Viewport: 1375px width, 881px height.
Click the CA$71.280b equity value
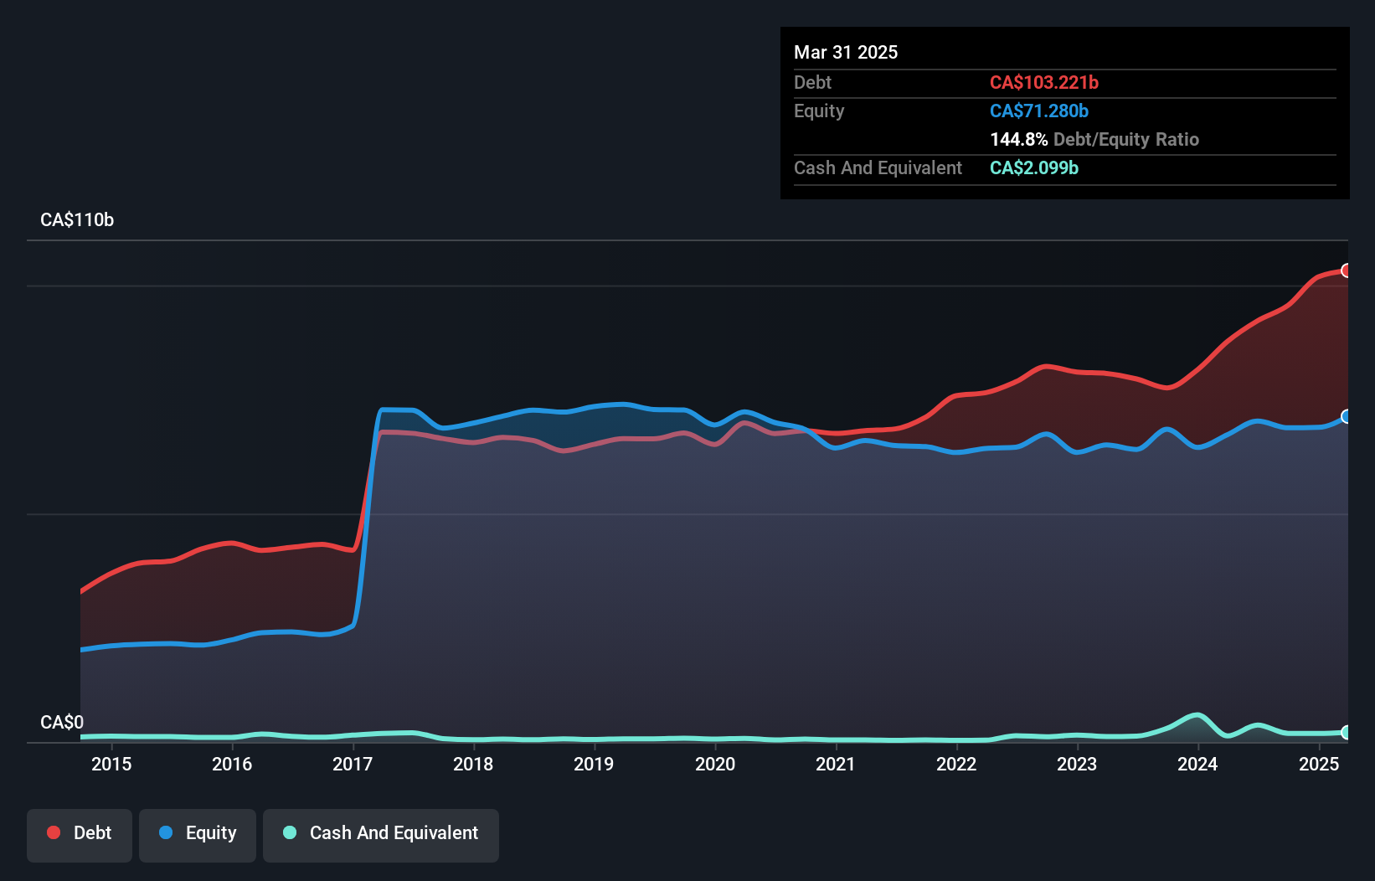(1039, 111)
